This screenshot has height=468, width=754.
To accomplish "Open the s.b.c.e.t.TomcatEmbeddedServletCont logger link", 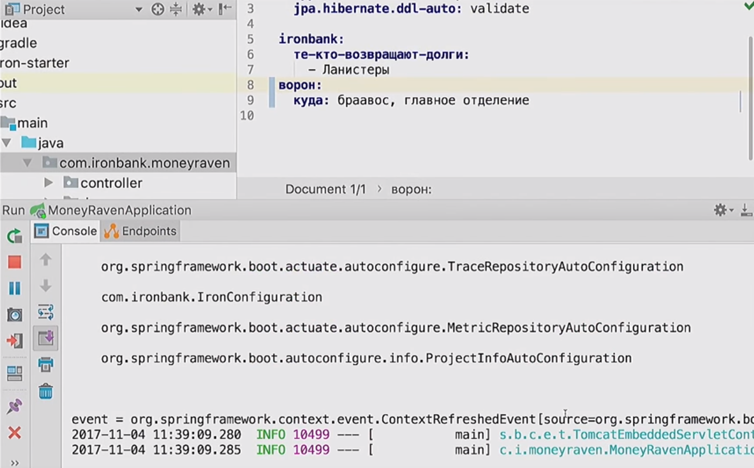I will point(626,435).
